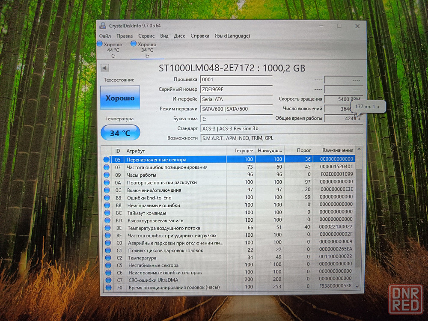
Task: Select attribute Частота ошибок позиционирования
Action: 167,167
